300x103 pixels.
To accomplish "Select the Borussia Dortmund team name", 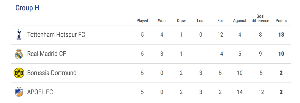I will (x=52, y=73).
